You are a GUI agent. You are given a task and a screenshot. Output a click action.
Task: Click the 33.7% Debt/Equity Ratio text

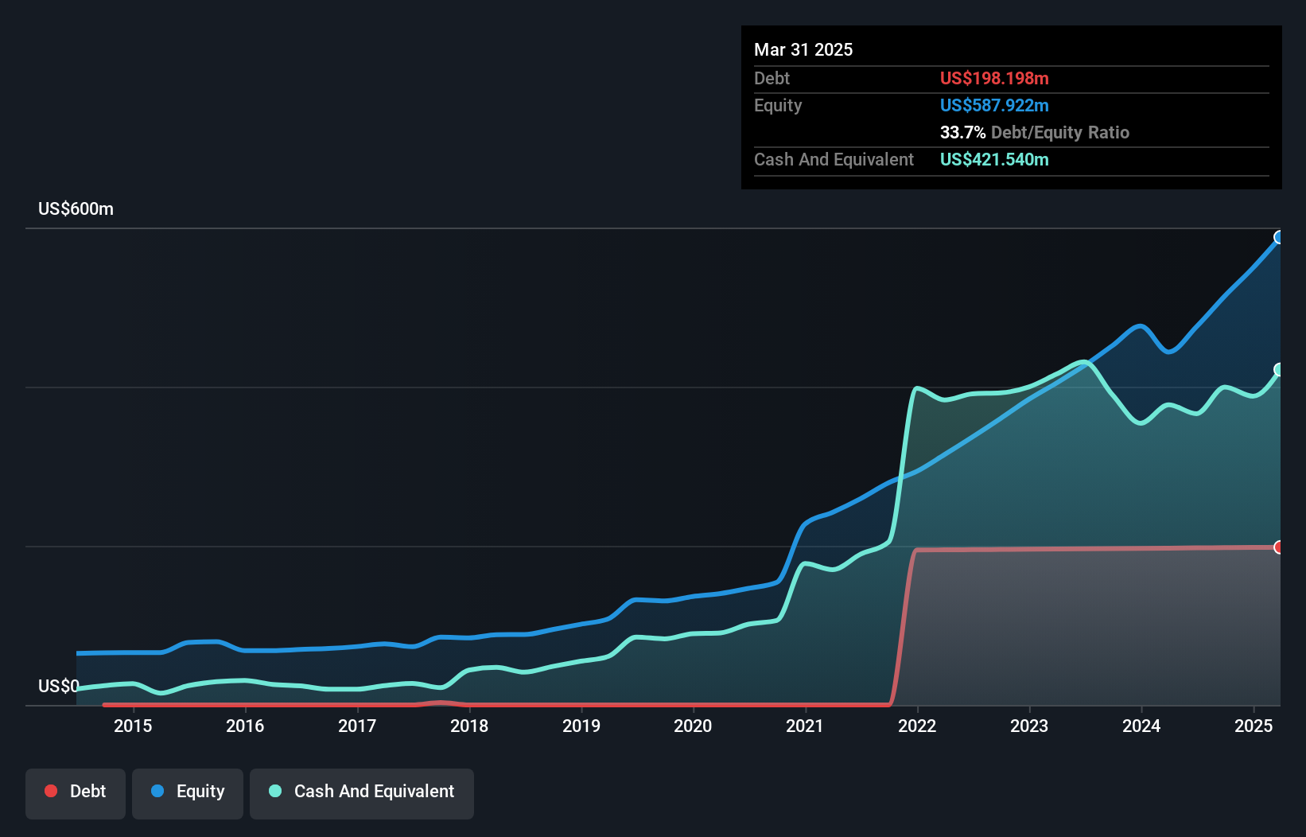coord(1035,132)
